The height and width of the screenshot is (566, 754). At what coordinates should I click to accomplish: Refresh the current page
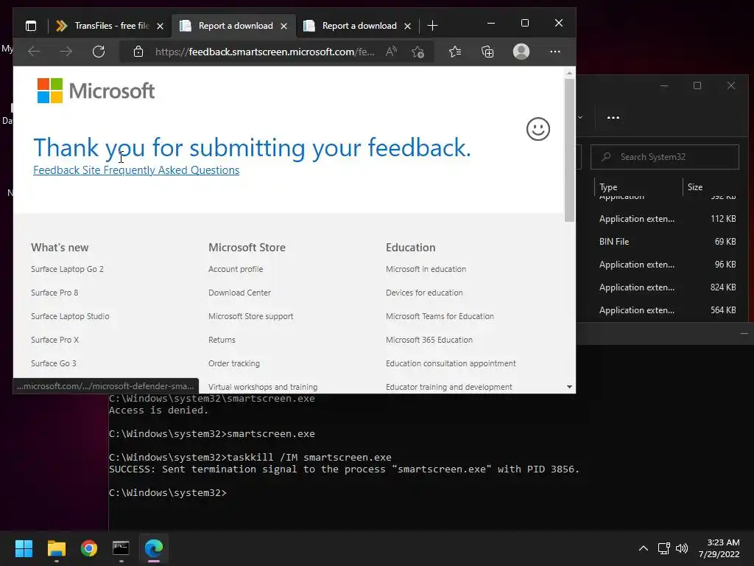tap(99, 52)
